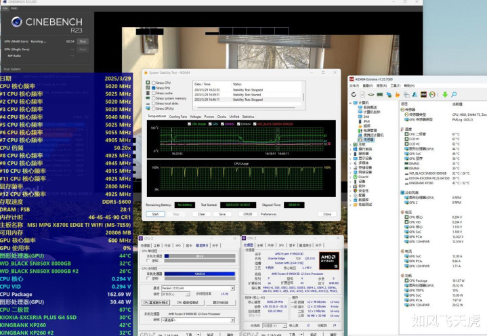
Task: Launch stability test via flame toolbar icon
Action: click(x=397, y=94)
